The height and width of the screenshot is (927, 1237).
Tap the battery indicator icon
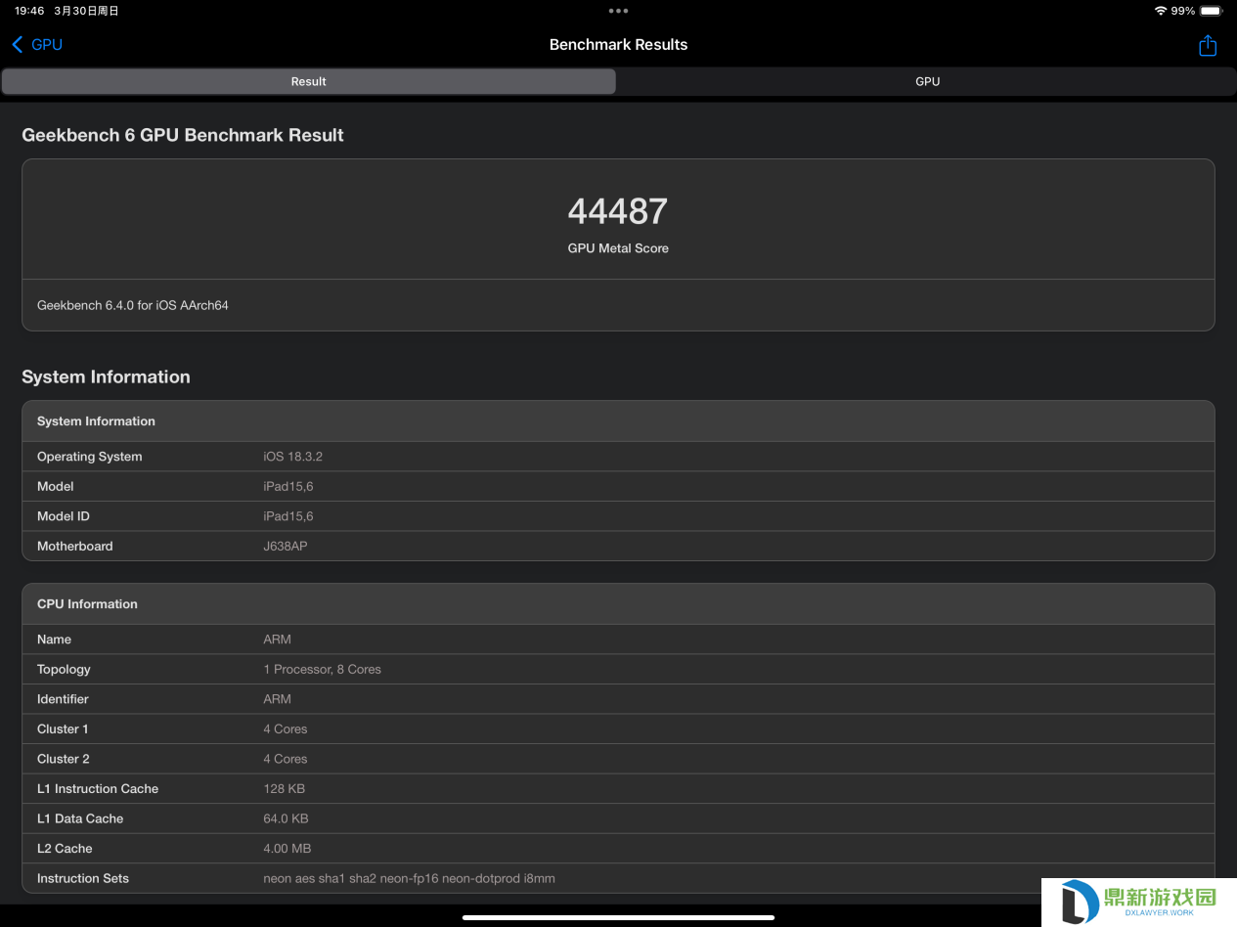1212,11
